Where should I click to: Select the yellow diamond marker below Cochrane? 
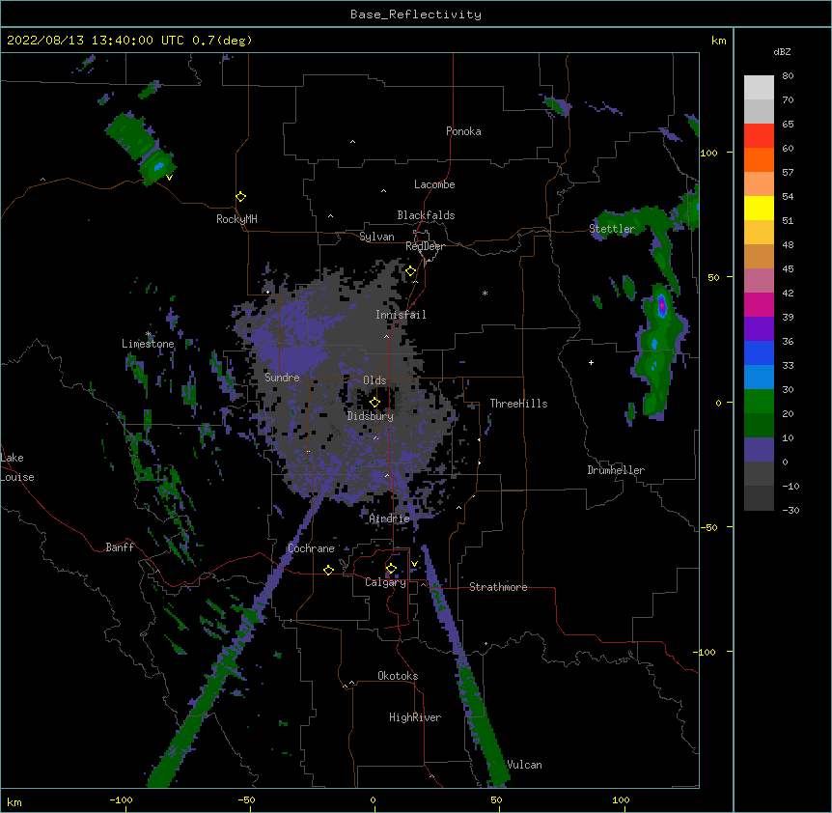click(328, 570)
